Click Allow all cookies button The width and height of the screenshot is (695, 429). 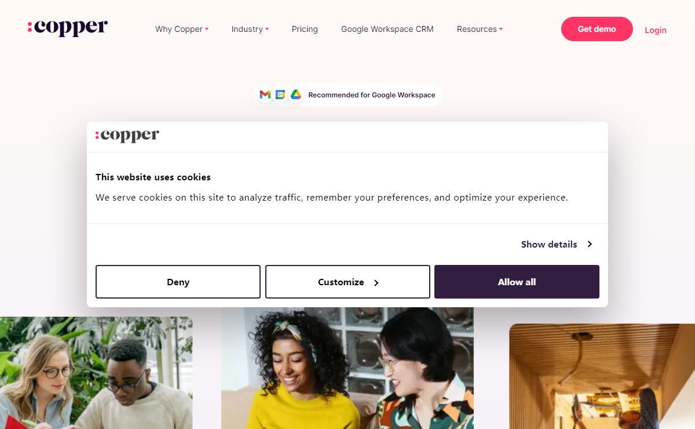[517, 282]
